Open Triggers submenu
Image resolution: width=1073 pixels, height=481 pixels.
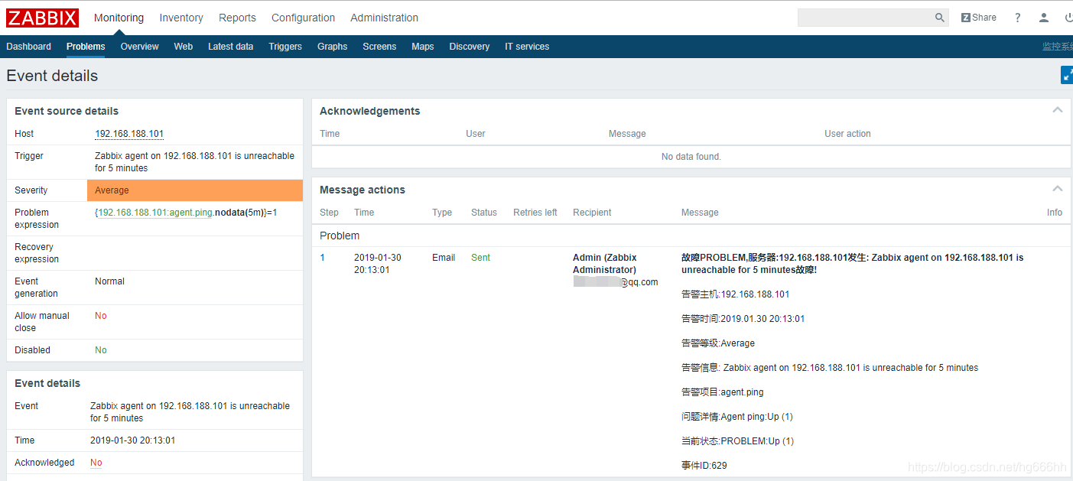coord(285,47)
